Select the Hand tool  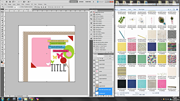[x=2, y=56]
